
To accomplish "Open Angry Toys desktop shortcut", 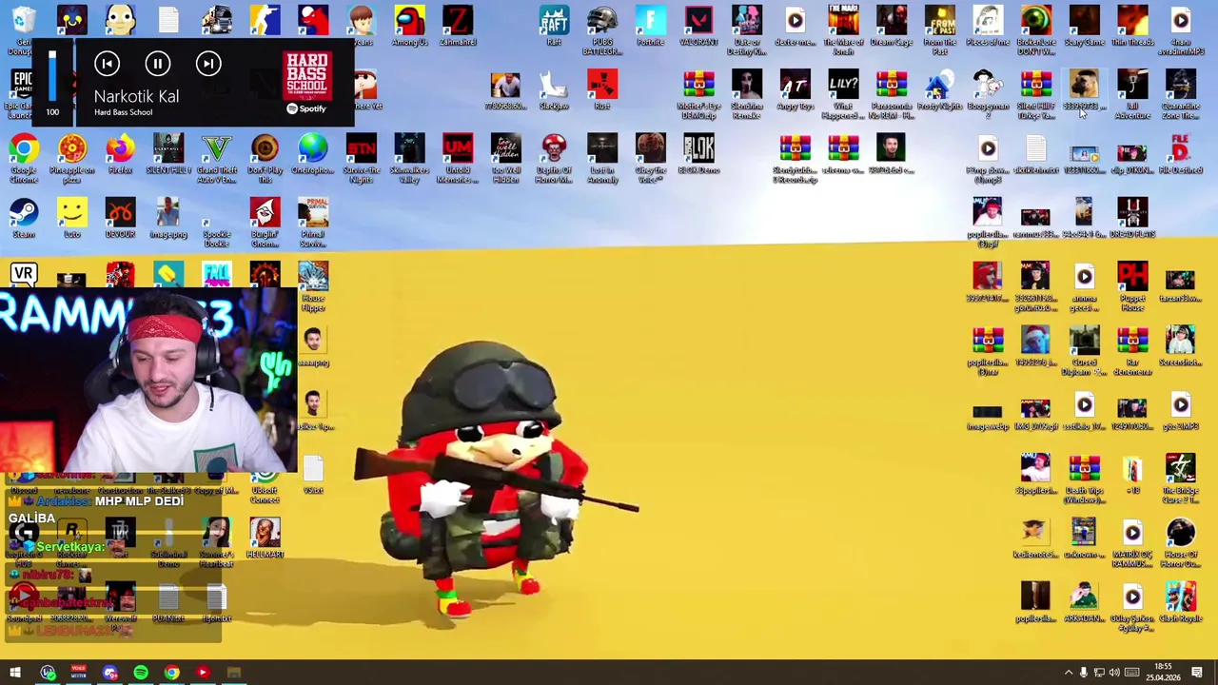I will click(x=796, y=89).
